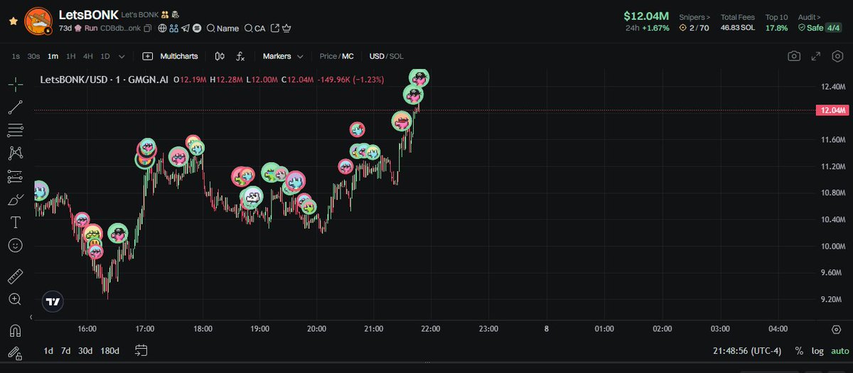Take a chart snapshot with camera icon
This screenshot has height=373, width=853.
pyautogui.click(x=794, y=56)
